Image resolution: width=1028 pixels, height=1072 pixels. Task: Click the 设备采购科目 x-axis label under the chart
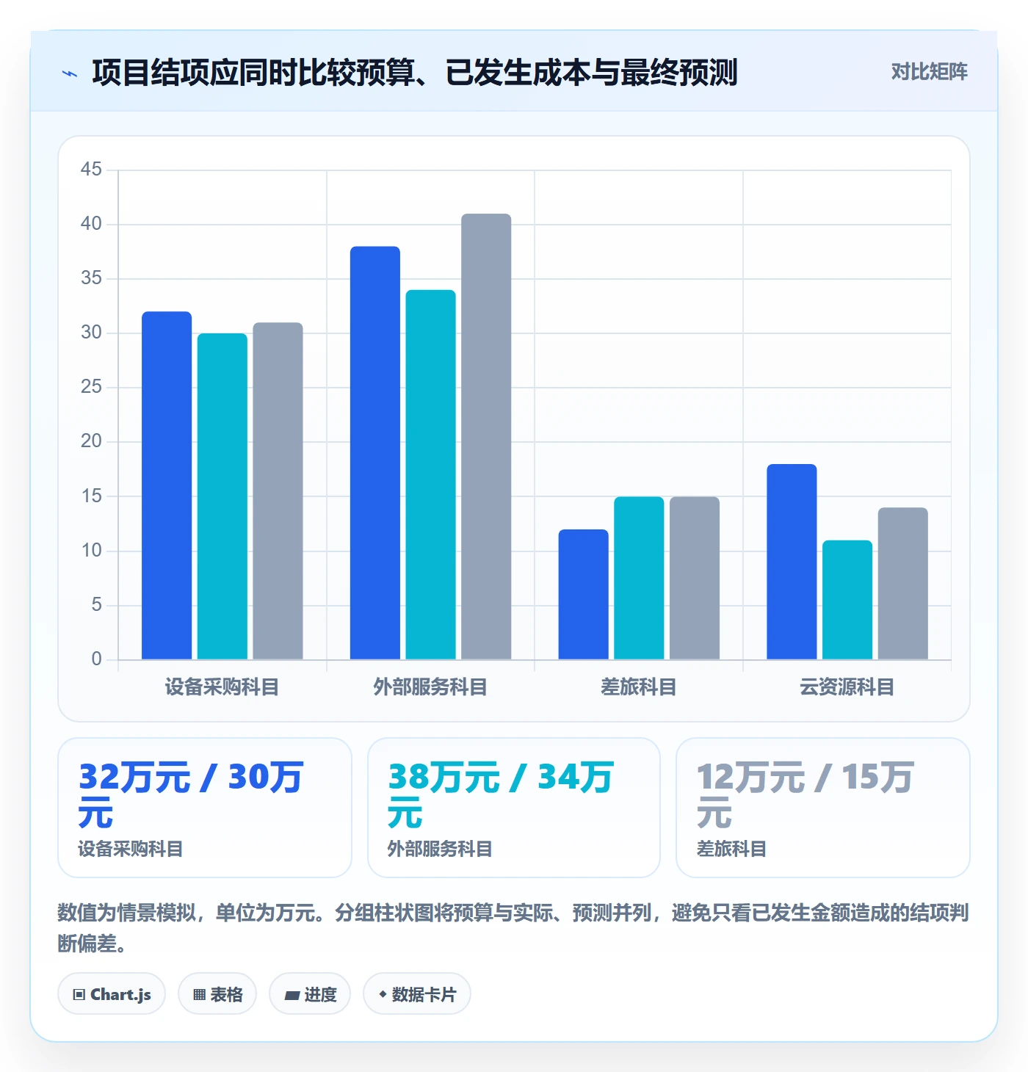(x=222, y=687)
